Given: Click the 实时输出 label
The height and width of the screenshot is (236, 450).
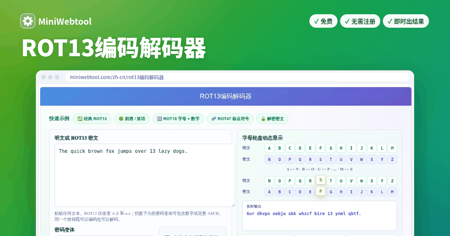Looking at the screenshot, I should pyautogui.click(x=254, y=206).
